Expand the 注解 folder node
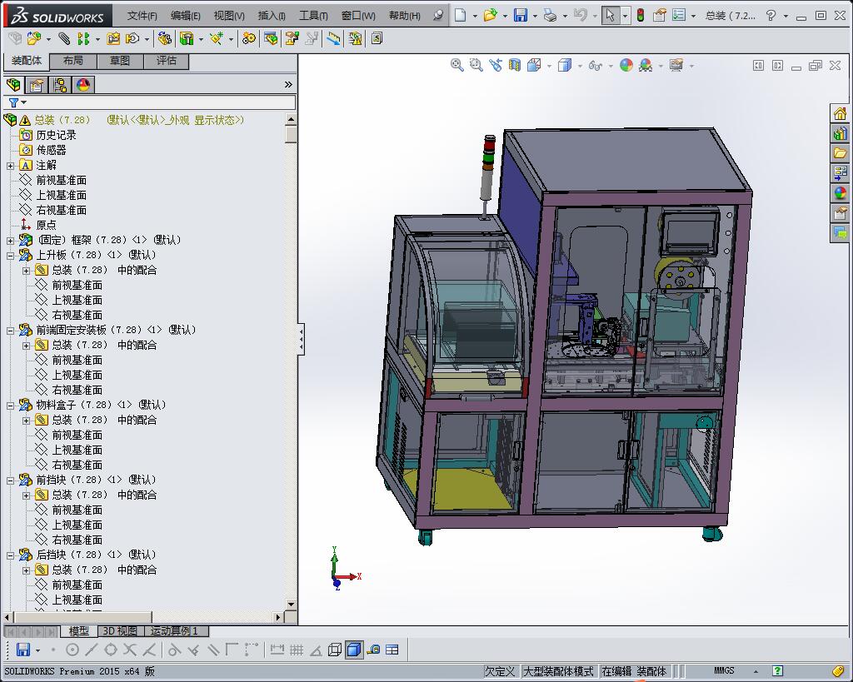The width and height of the screenshot is (853, 682). [10, 166]
